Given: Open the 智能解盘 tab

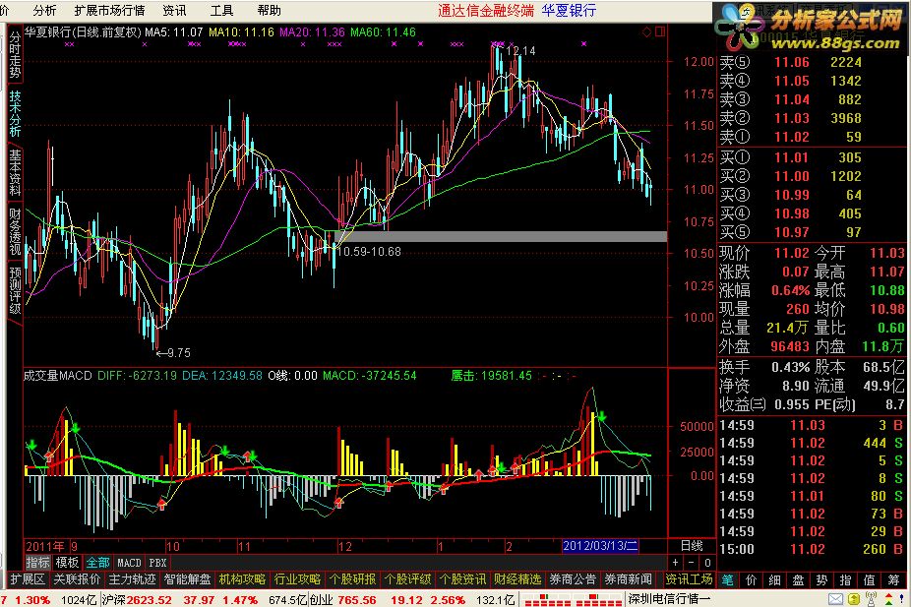Looking at the screenshot, I should (187, 579).
